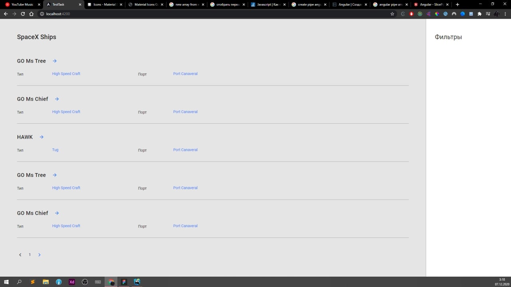The height and width of the screenshot is (287, 511).
Task: Open the green concentric circles extension
Action: tap(420, 14)
